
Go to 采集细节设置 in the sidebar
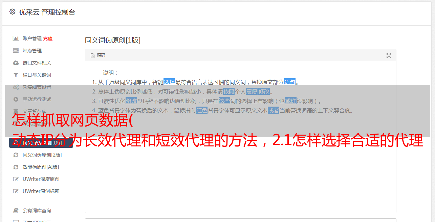(x=37, y=87)
